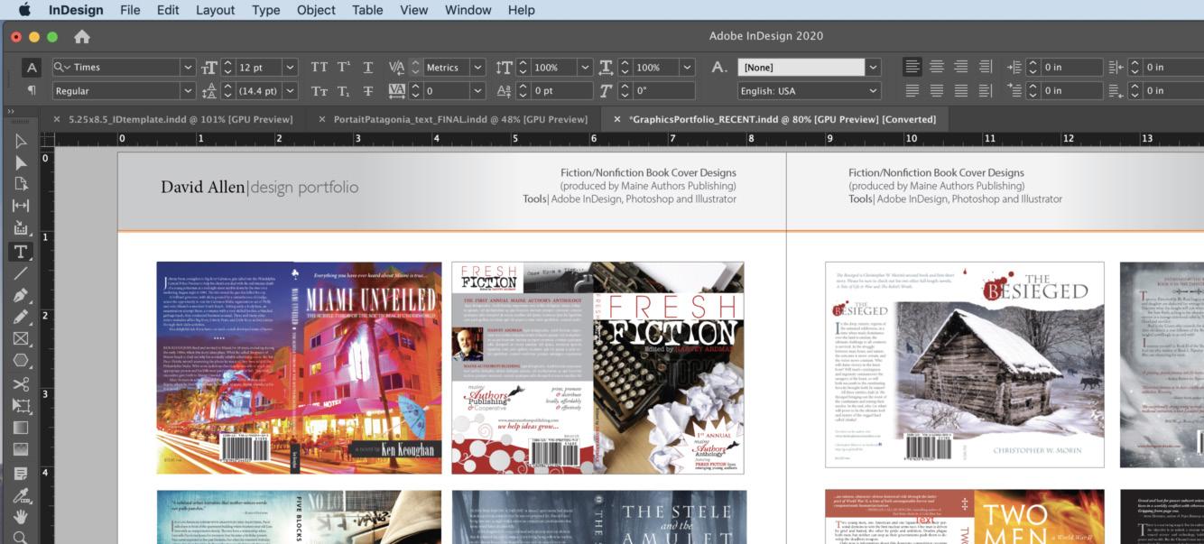Choose the Polygon shape tool

click(20, 361)
